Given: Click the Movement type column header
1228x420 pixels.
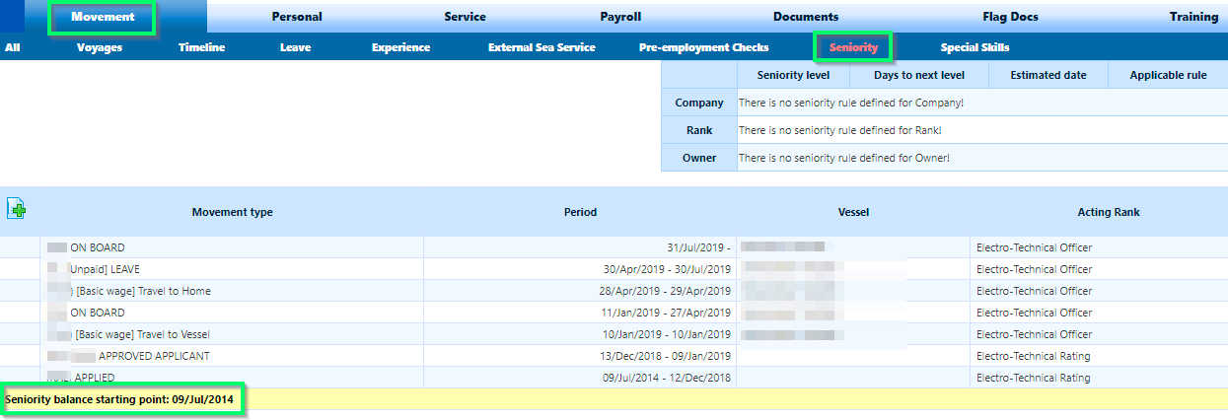Looking at the screenshot, I should pos(232,212).
